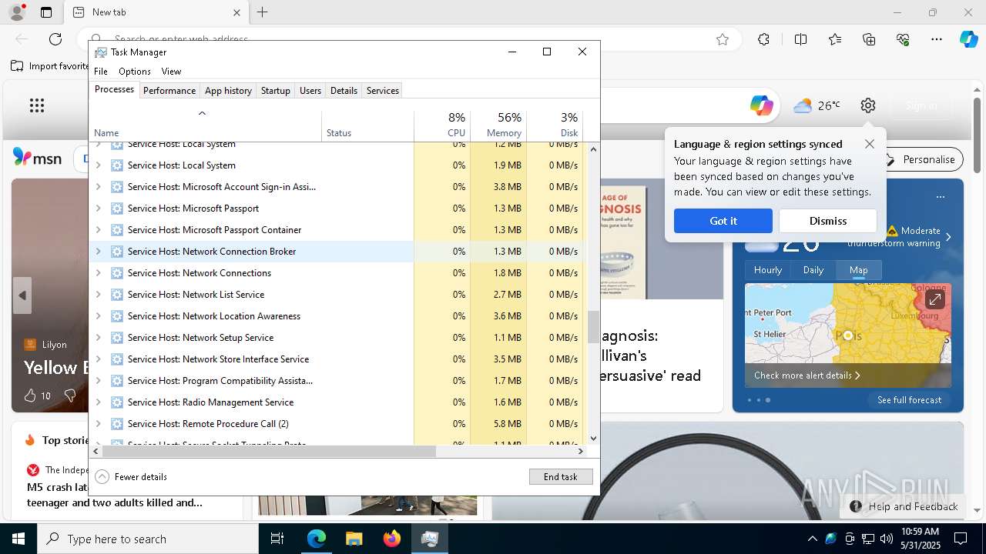The width and height of the screenshot is (986, 554).
Task: Open Collections icon in Edge toolbar
Action: tap(869, 39)
